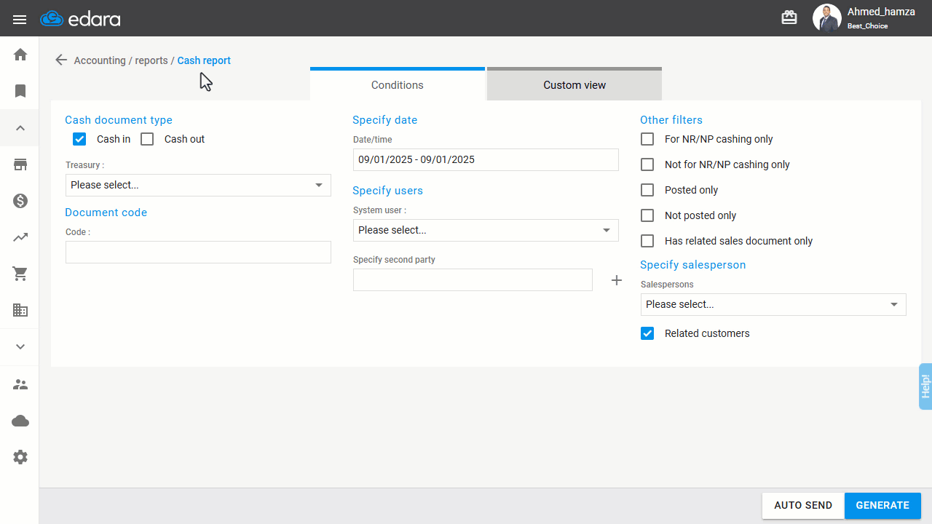Open bookmarks in the sidebar

point(20,91)
